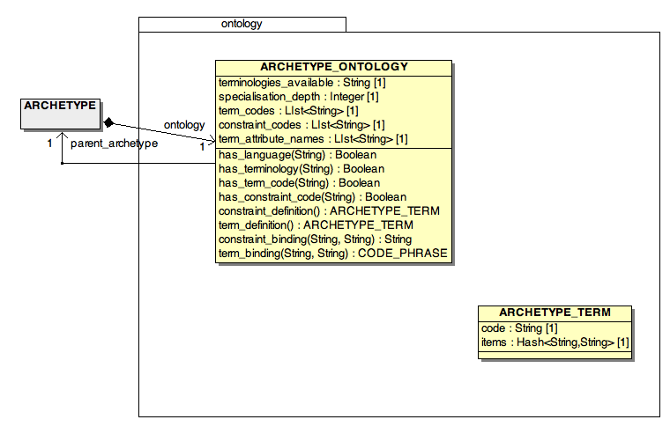Click attribute term_attribute_names : List<String> [1]
This screenshot has height=427, width=670.
pyautogui.click(x=313, y=138)
